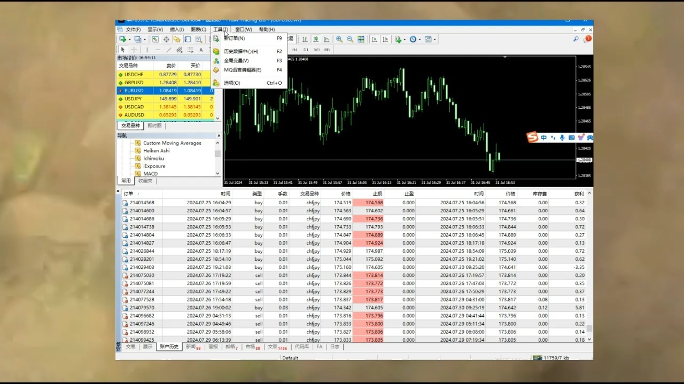This screenshot has height=384, width=684.
Task: Switch to bar chart icon
Action: [x=305, y=39]
